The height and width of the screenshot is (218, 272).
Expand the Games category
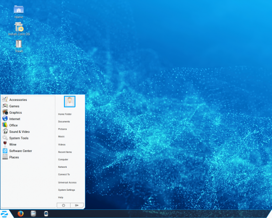[x=11, y=106]
